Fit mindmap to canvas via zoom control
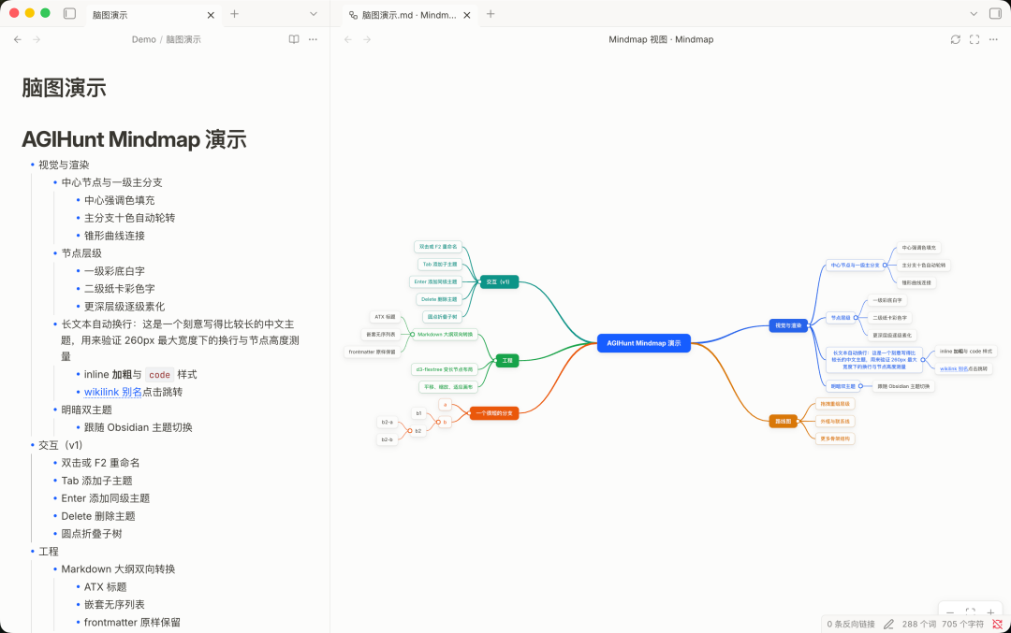Screen dimensions: 1011x633 971,611
